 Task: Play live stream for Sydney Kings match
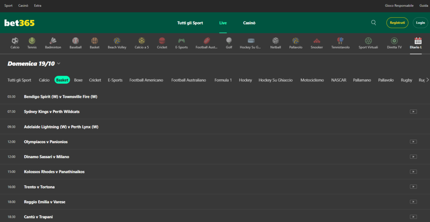[x=413, y=112]
